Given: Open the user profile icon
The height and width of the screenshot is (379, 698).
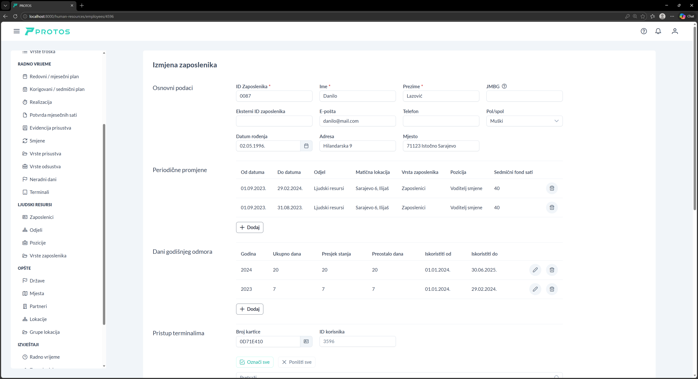Looking at the screenshot, I should (x=675, y=31).
